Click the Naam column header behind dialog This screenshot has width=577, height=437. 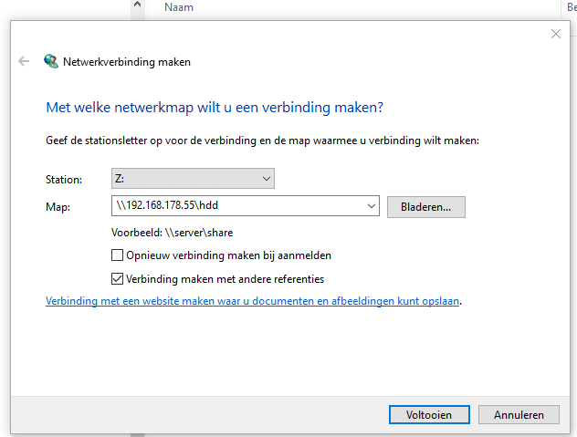(x=179, y=7)
